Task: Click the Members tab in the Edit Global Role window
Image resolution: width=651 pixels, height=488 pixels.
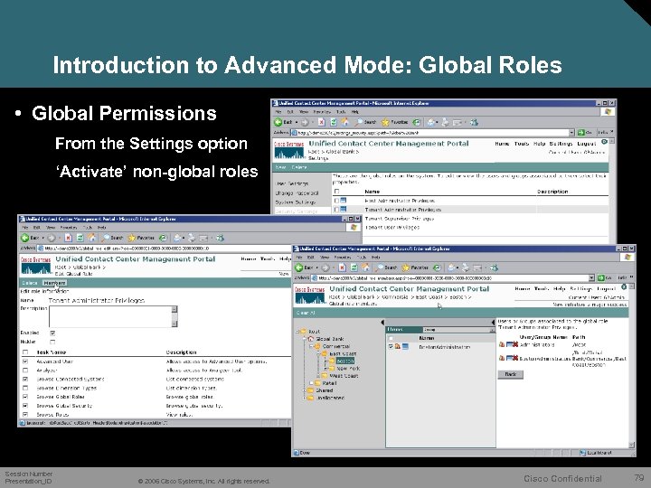Action: coord(54,283)
